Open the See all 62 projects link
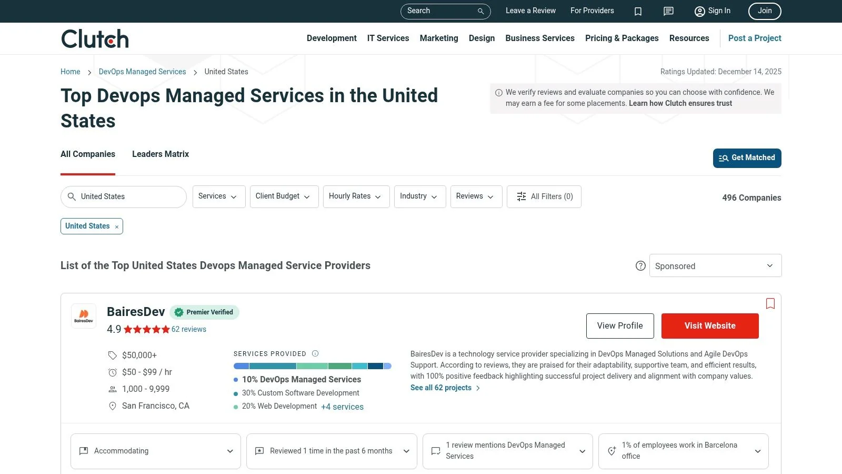Image resolution: width=842 pixels, height=474 pixels. pyautogui.click(x=441, y=388)
